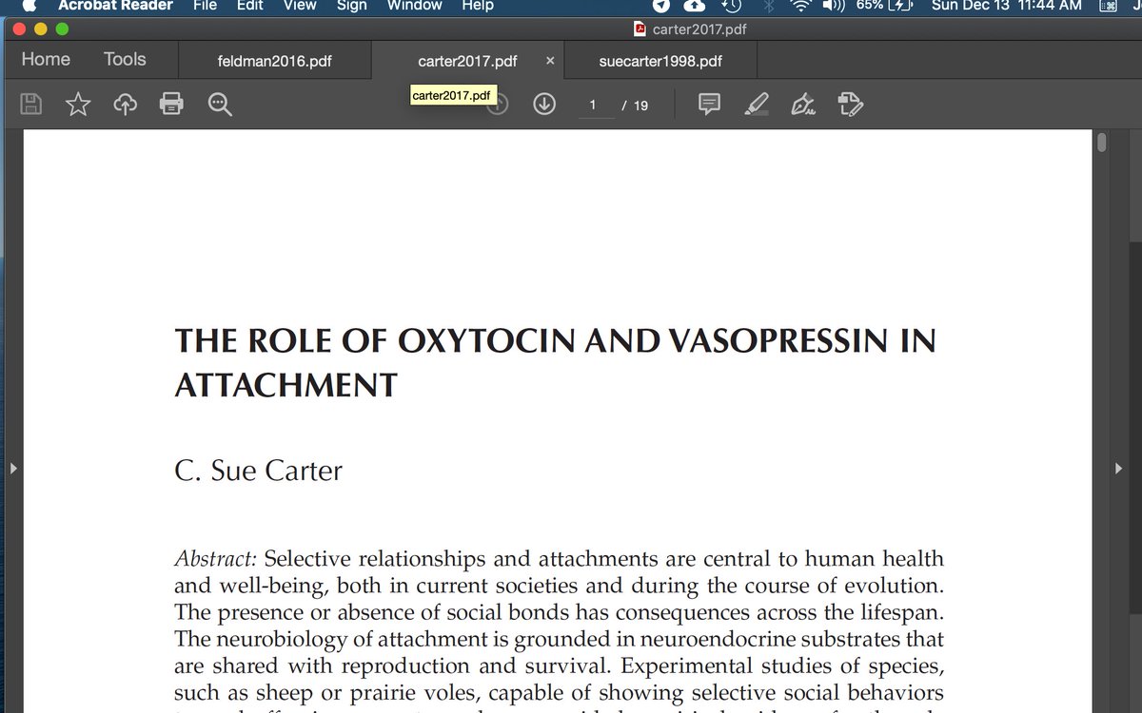Screen dimensions: 1142x713
Task: Click the battery status showing 65%
Action: point(885,6)
